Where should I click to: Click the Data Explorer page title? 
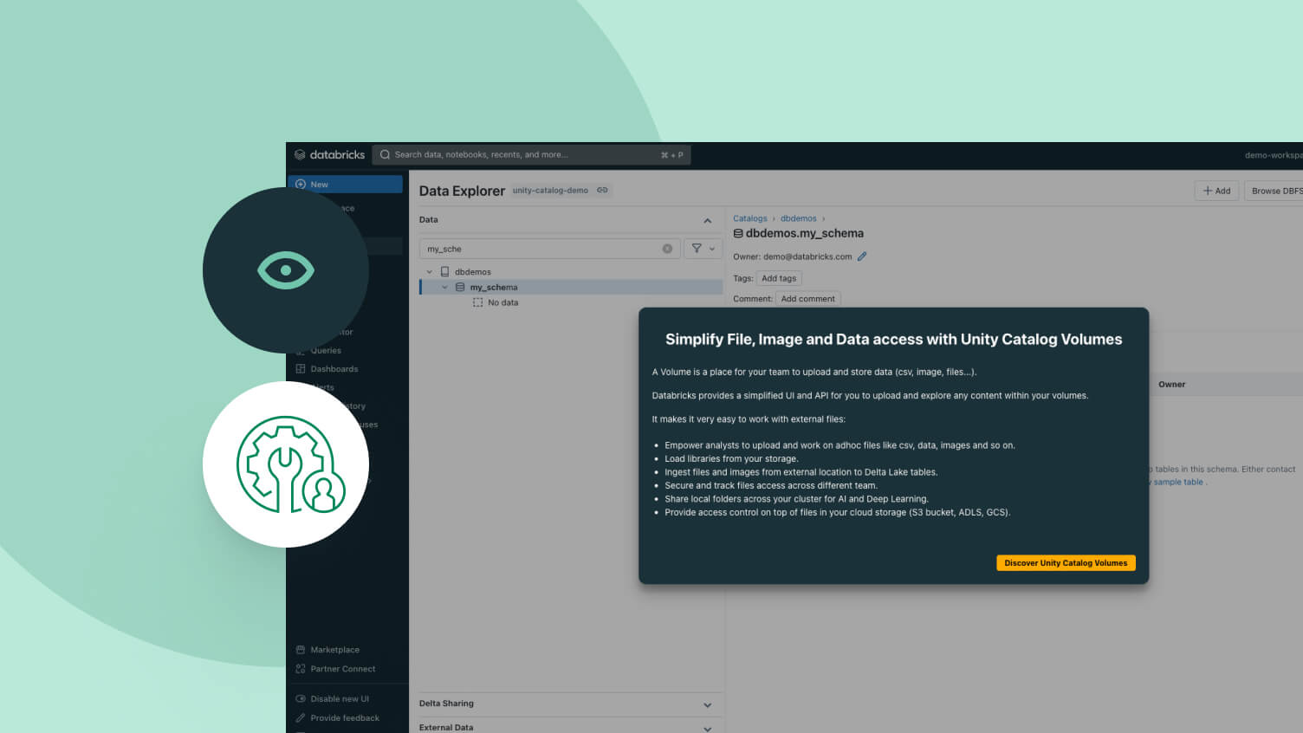462,191
